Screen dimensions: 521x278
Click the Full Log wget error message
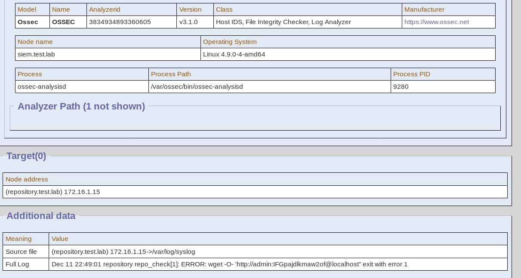(229, 264)
